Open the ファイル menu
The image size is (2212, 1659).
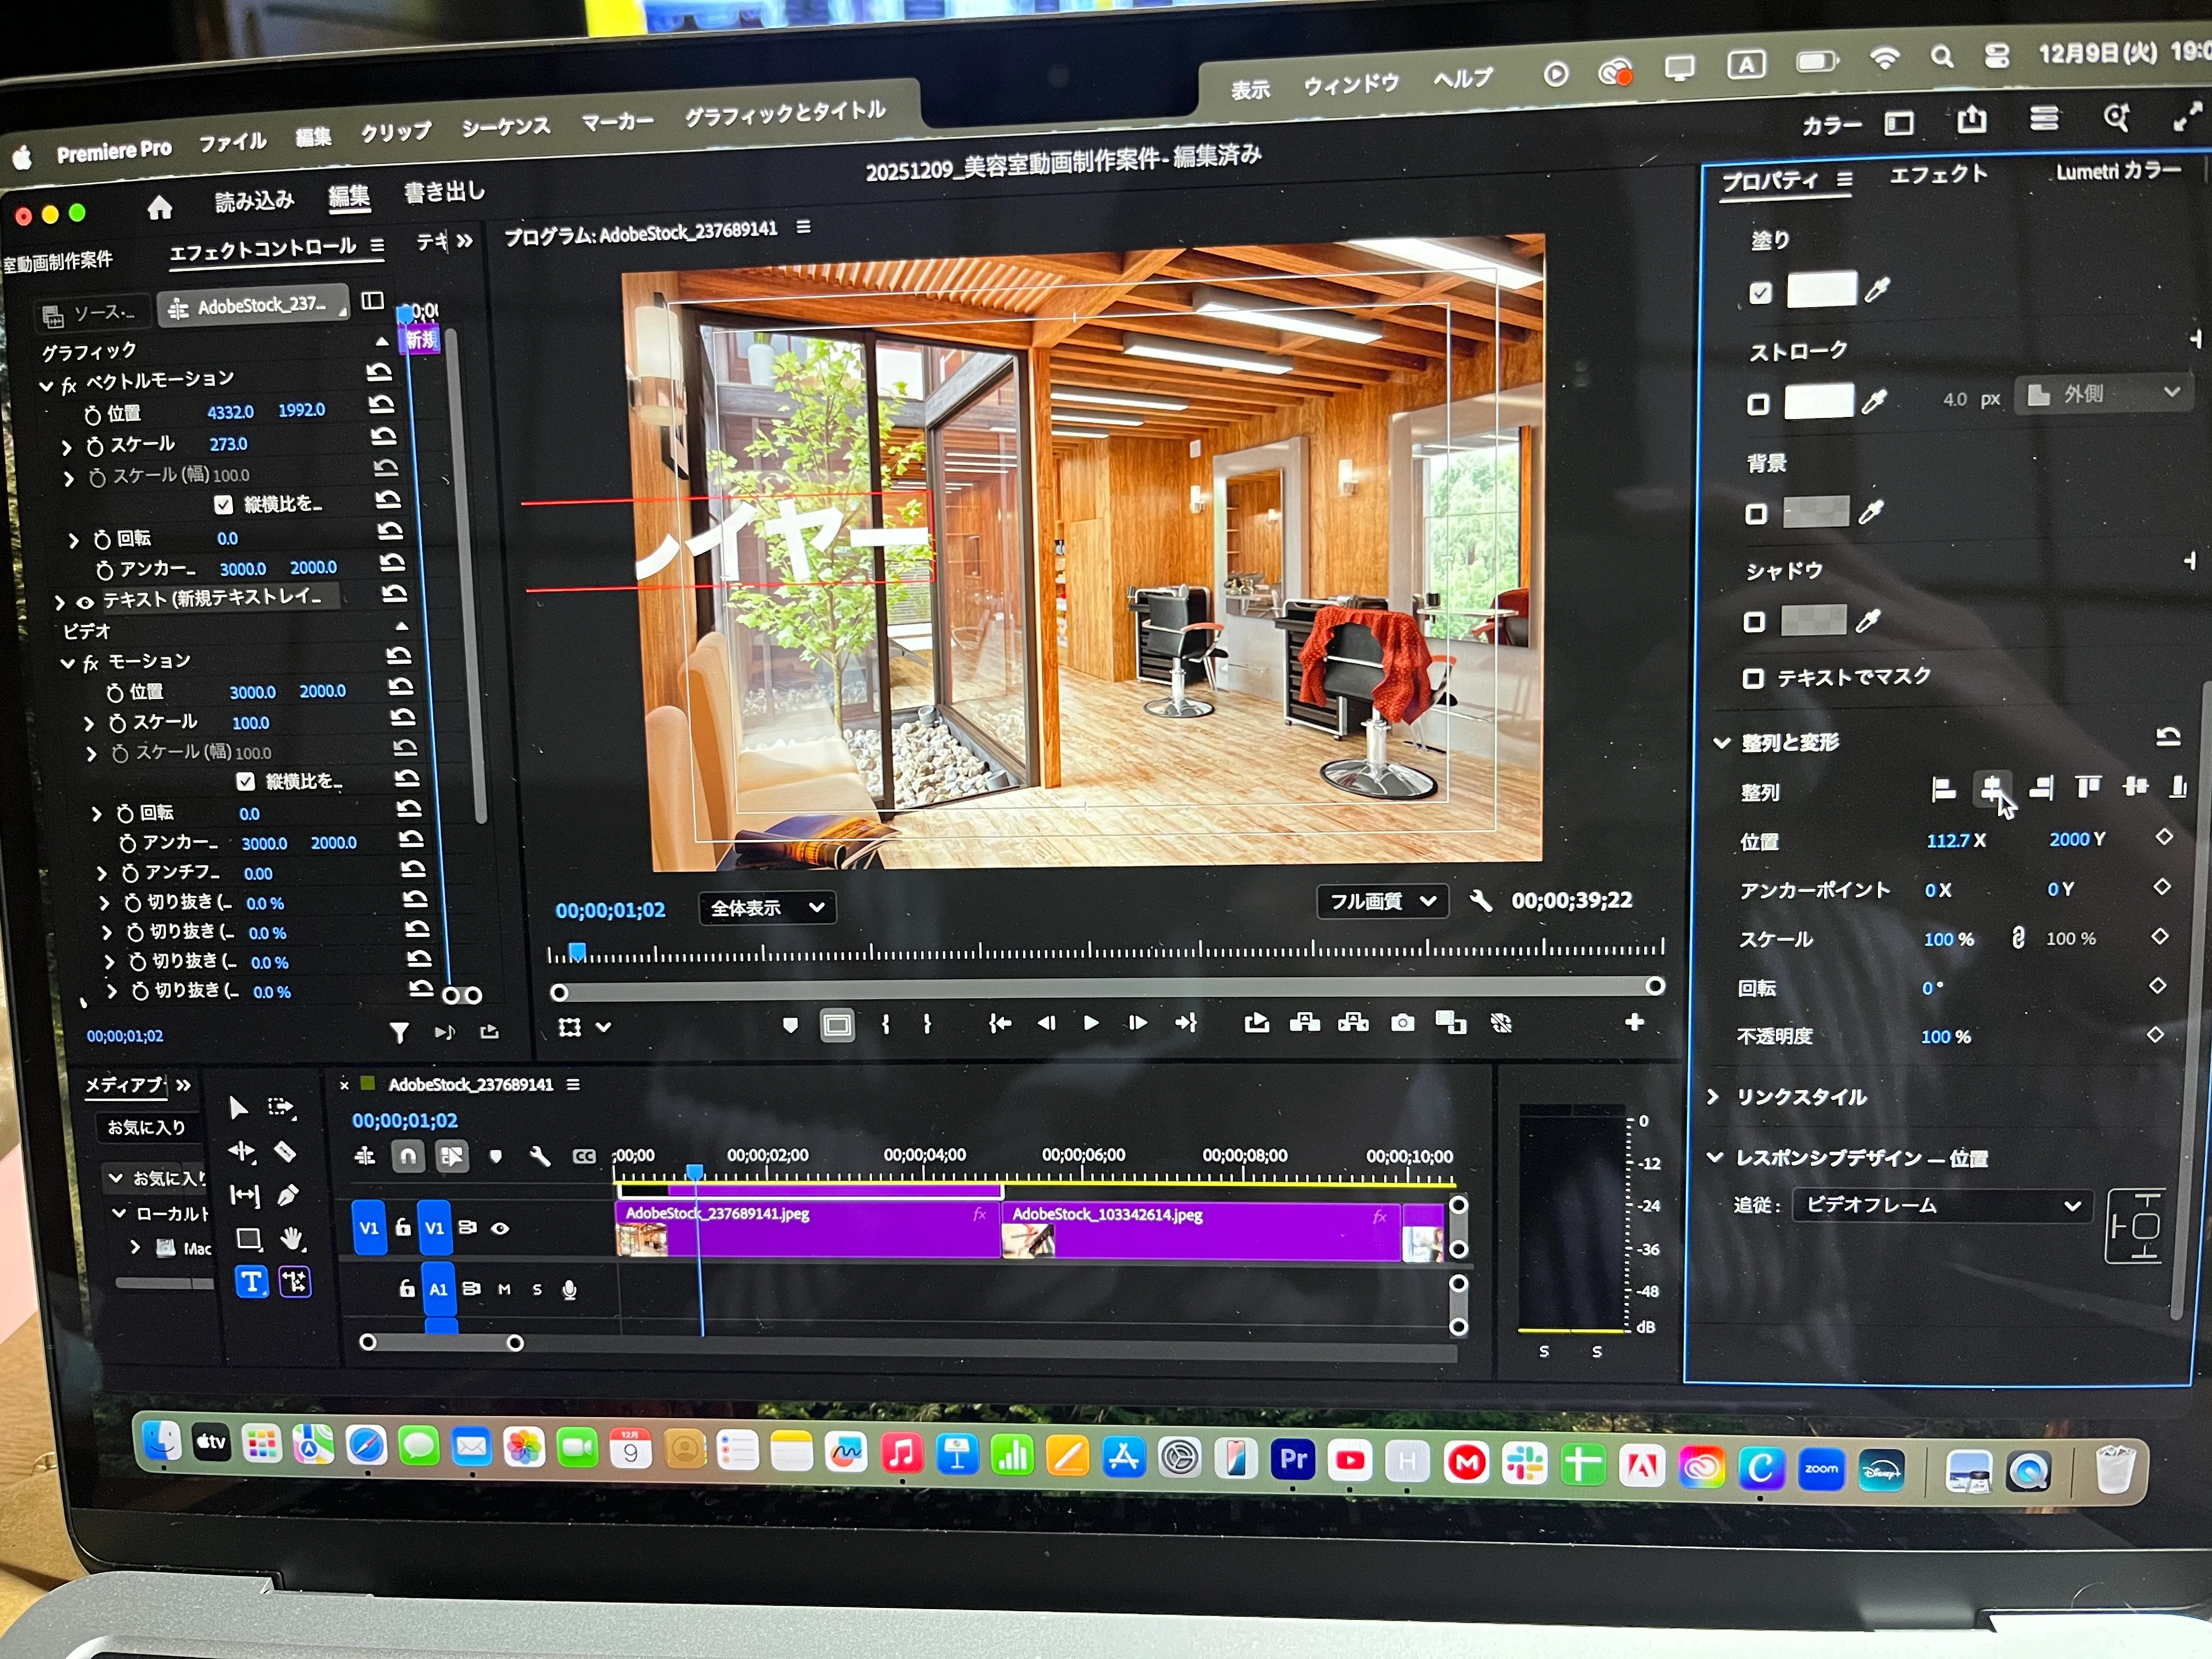[x=232, y=143]
